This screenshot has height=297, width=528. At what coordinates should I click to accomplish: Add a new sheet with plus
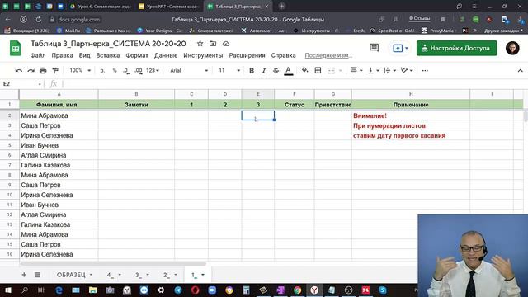pos(24,275)
